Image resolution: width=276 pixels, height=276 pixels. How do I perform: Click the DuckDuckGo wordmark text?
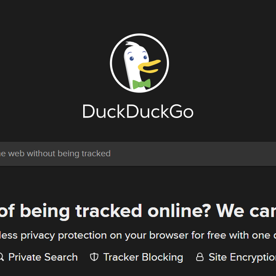(138, 111)
